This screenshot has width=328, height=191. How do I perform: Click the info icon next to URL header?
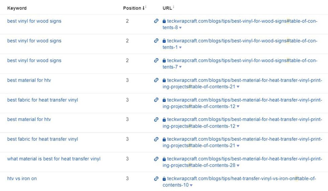pyautogui.click(x=174, y=7)
